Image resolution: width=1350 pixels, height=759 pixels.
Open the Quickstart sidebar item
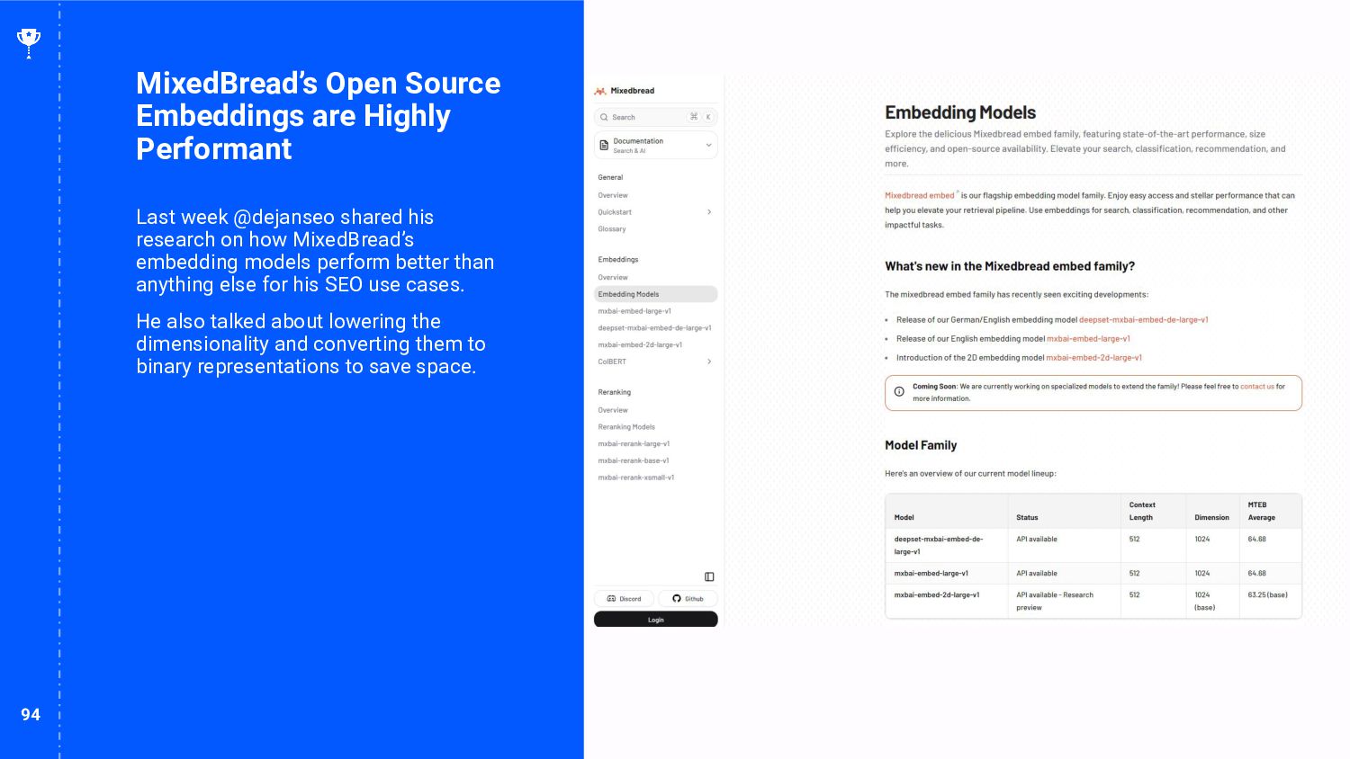(x=615, y=212)
